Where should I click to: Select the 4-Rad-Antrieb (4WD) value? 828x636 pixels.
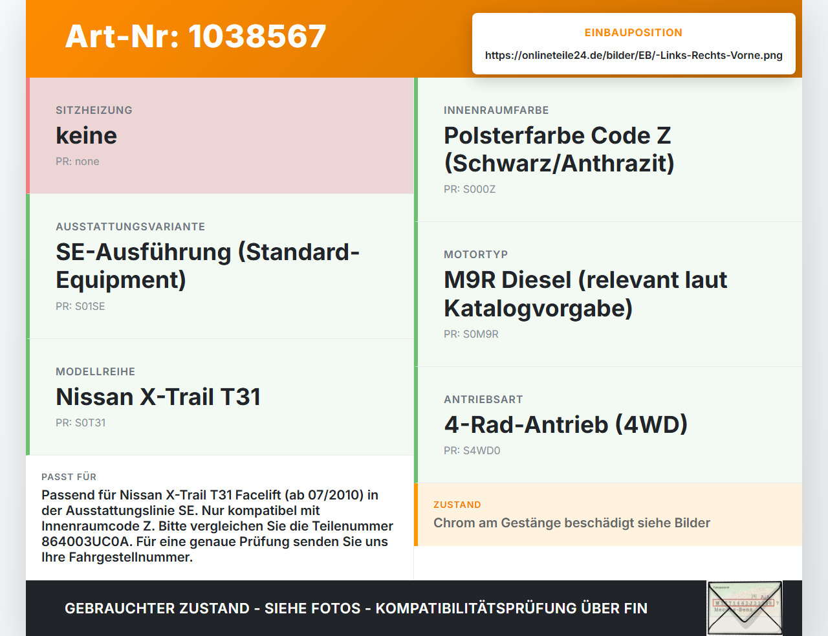click(x=566, y=424)
